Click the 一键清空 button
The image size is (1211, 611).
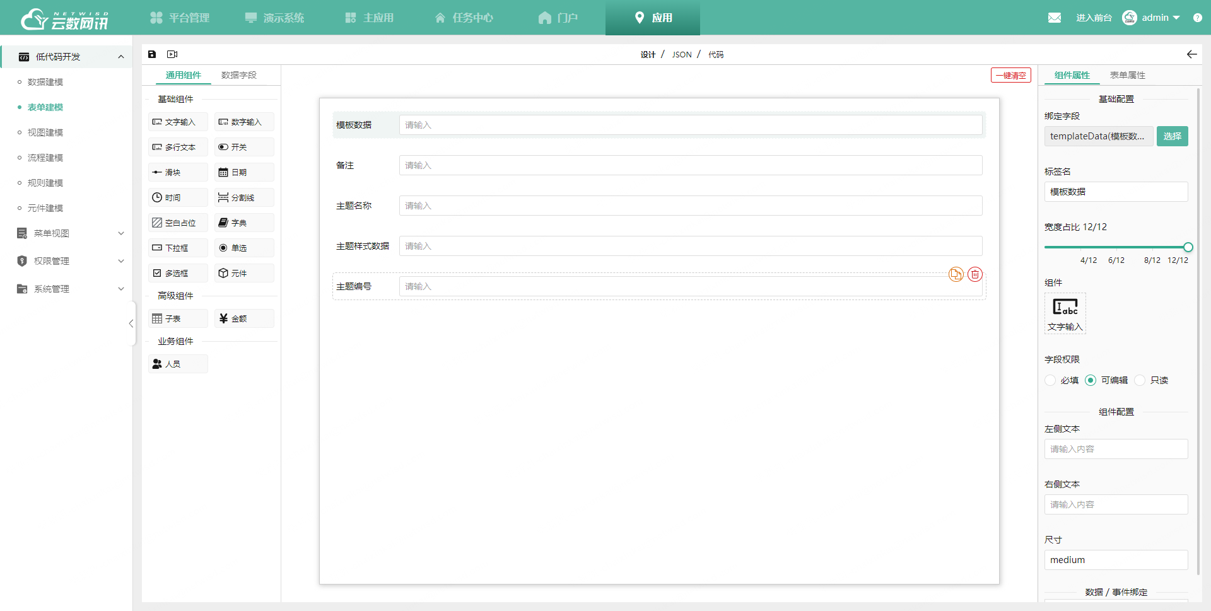[1010, 76]
